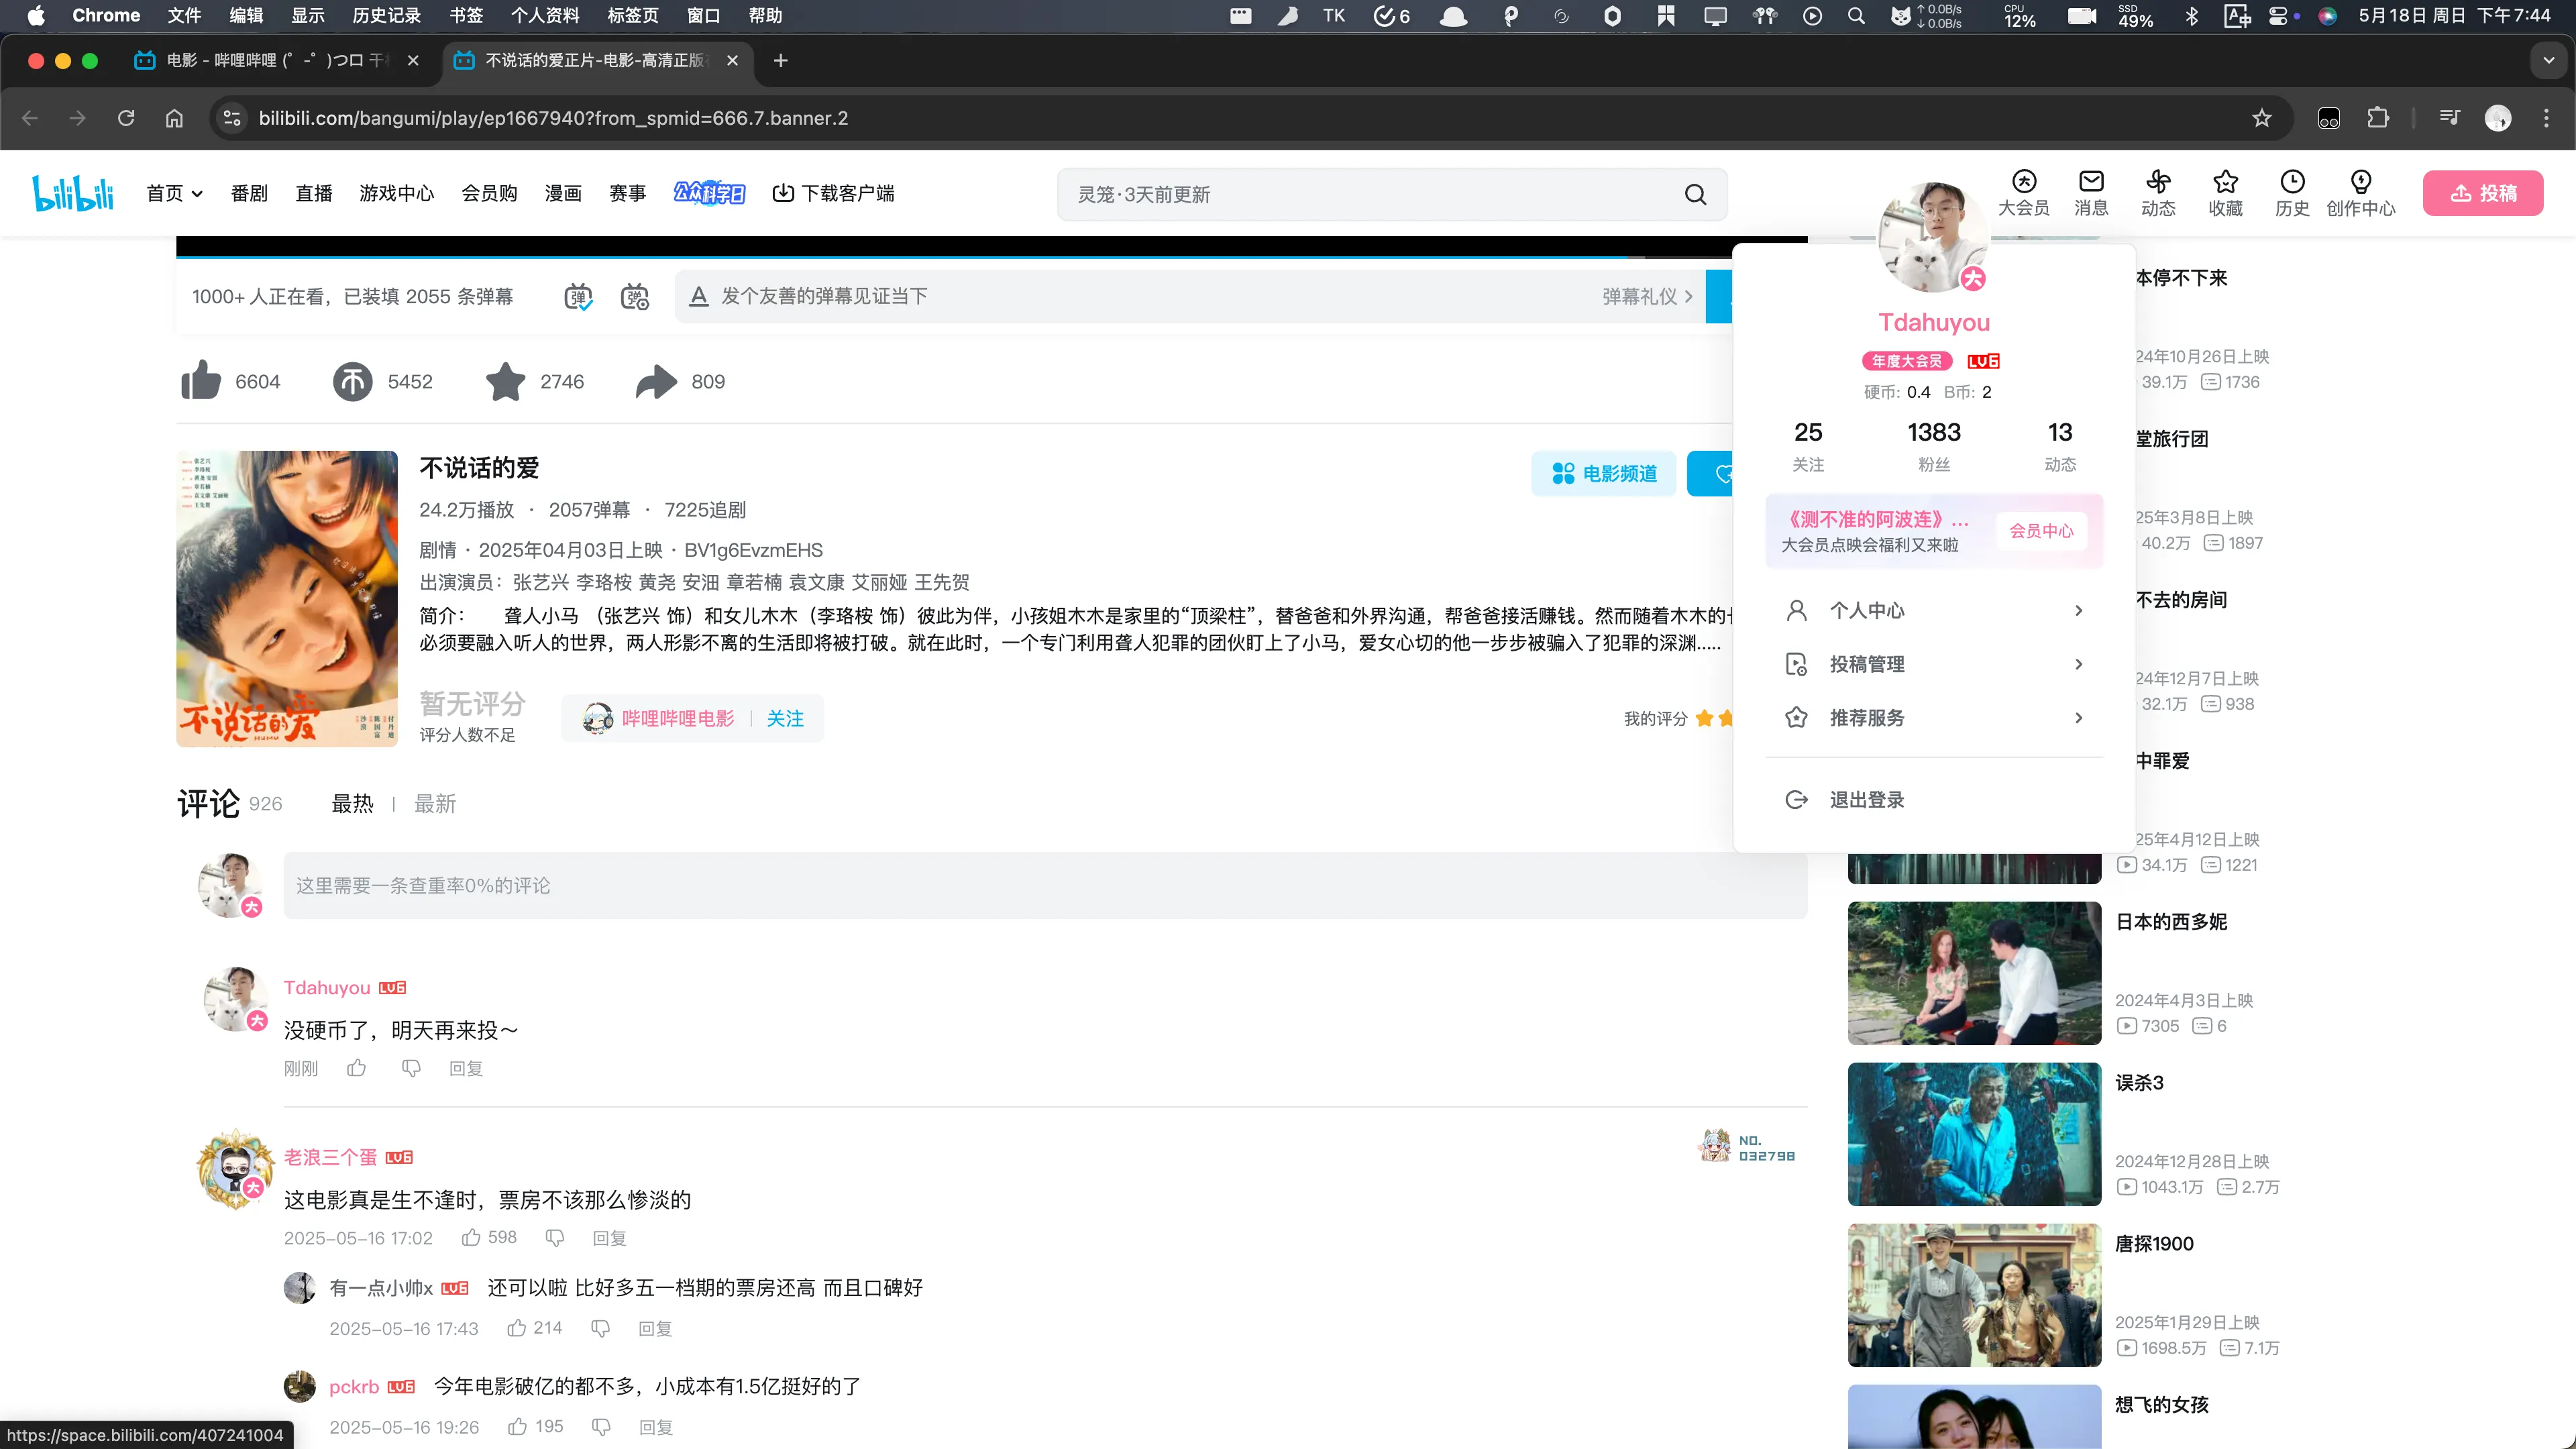Image resolution: width=2576 pixels, height=1449 pixels.
Task: Open danmaku settings icon
Action: pyautogui.click(x=635, y=296)
